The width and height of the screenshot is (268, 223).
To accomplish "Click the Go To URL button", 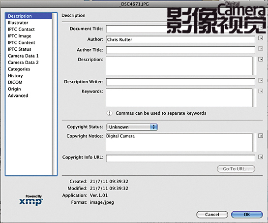I will click(236, 169).
